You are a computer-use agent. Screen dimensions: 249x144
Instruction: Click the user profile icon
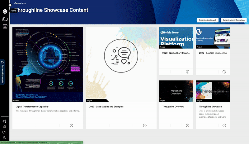point(5,138)
